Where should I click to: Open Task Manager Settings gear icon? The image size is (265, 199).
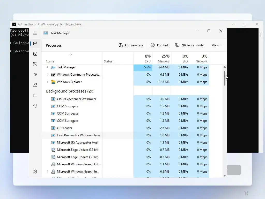click(35, 172)
